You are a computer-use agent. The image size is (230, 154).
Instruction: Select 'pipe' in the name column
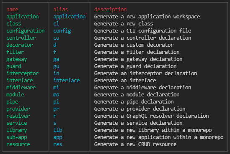[12, 102]
